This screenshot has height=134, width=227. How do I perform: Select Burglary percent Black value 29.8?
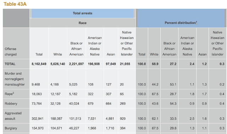pyautogui.click(x=173, y=128)
